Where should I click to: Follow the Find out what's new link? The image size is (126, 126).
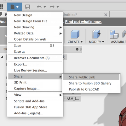[83, 22]
